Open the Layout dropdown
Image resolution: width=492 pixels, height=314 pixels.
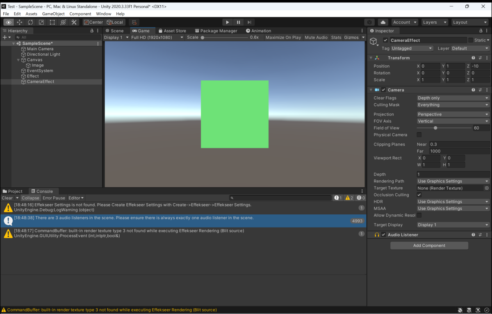pos(470,22)
